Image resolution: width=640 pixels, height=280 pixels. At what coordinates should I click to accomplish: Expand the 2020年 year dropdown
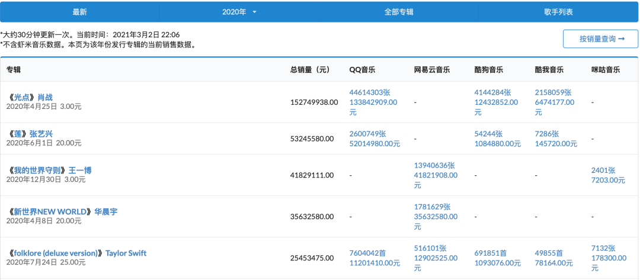(x=239, y=12)
